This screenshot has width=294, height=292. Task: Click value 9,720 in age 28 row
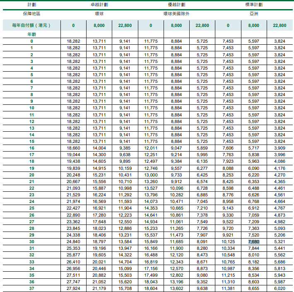[228, 228]
